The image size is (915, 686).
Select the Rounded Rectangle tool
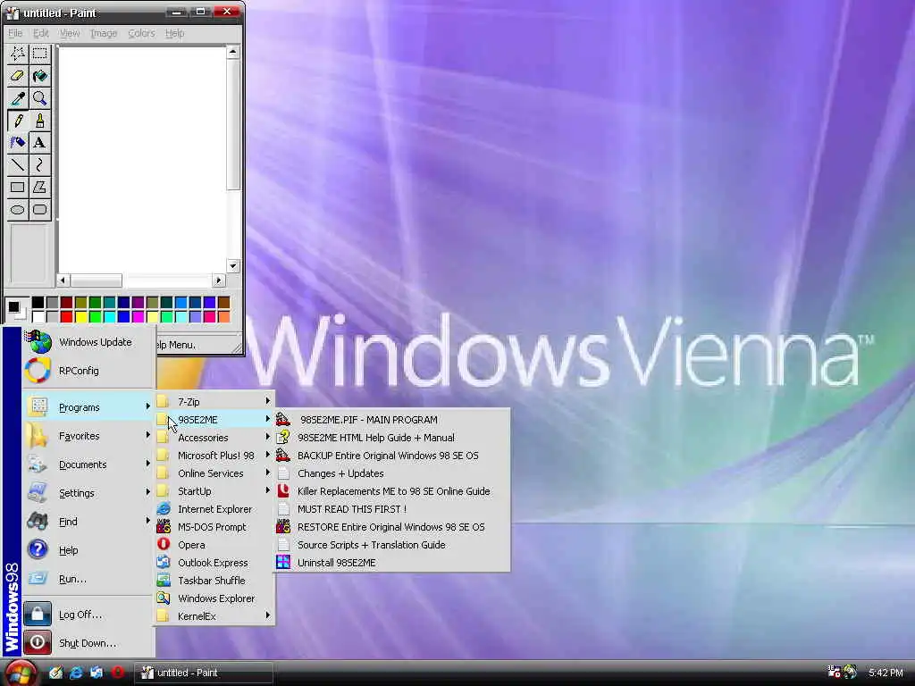coord(39,209)
